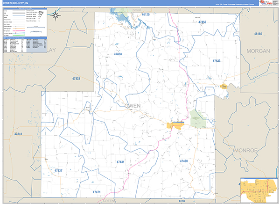
Task: Click the green park area east of the city
Action: click(197, 117)
